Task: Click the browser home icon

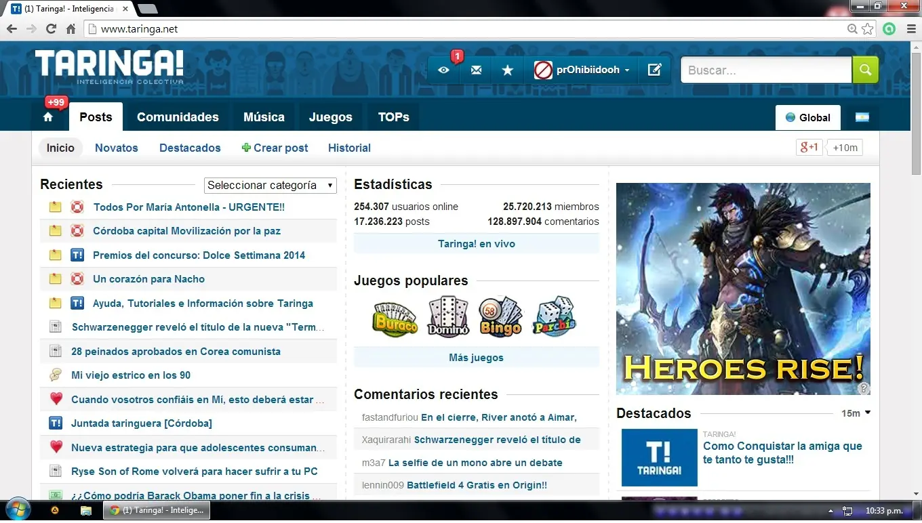Action: click(71, 29)
